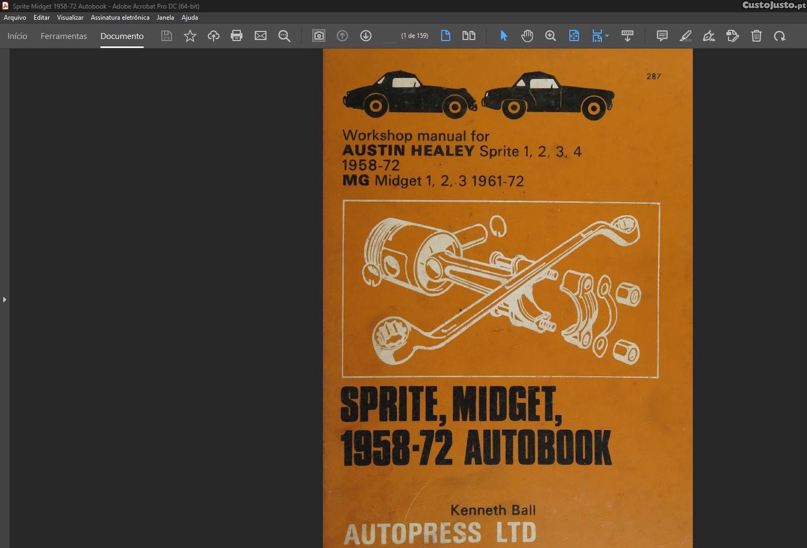The width and height of the screenshot is (807, 548).
Task: Switch to the Ferramentas tab
Action: pos(63,36)
